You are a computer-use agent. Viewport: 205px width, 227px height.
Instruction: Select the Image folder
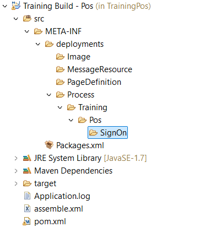pos(73,57)
